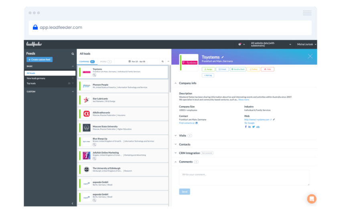Click the Hide button
The image size is (341, 213).
pyautogui.click(x=268, y=69)
